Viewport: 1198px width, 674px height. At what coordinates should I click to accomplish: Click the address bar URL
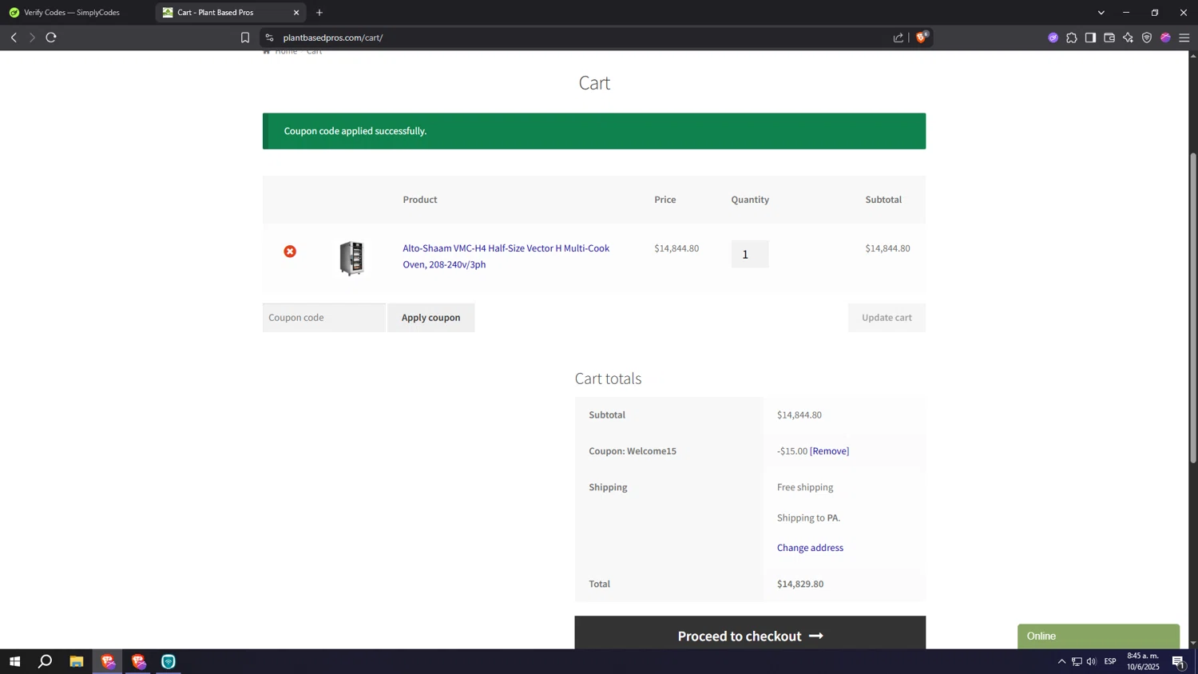click(x=333, y=38)
